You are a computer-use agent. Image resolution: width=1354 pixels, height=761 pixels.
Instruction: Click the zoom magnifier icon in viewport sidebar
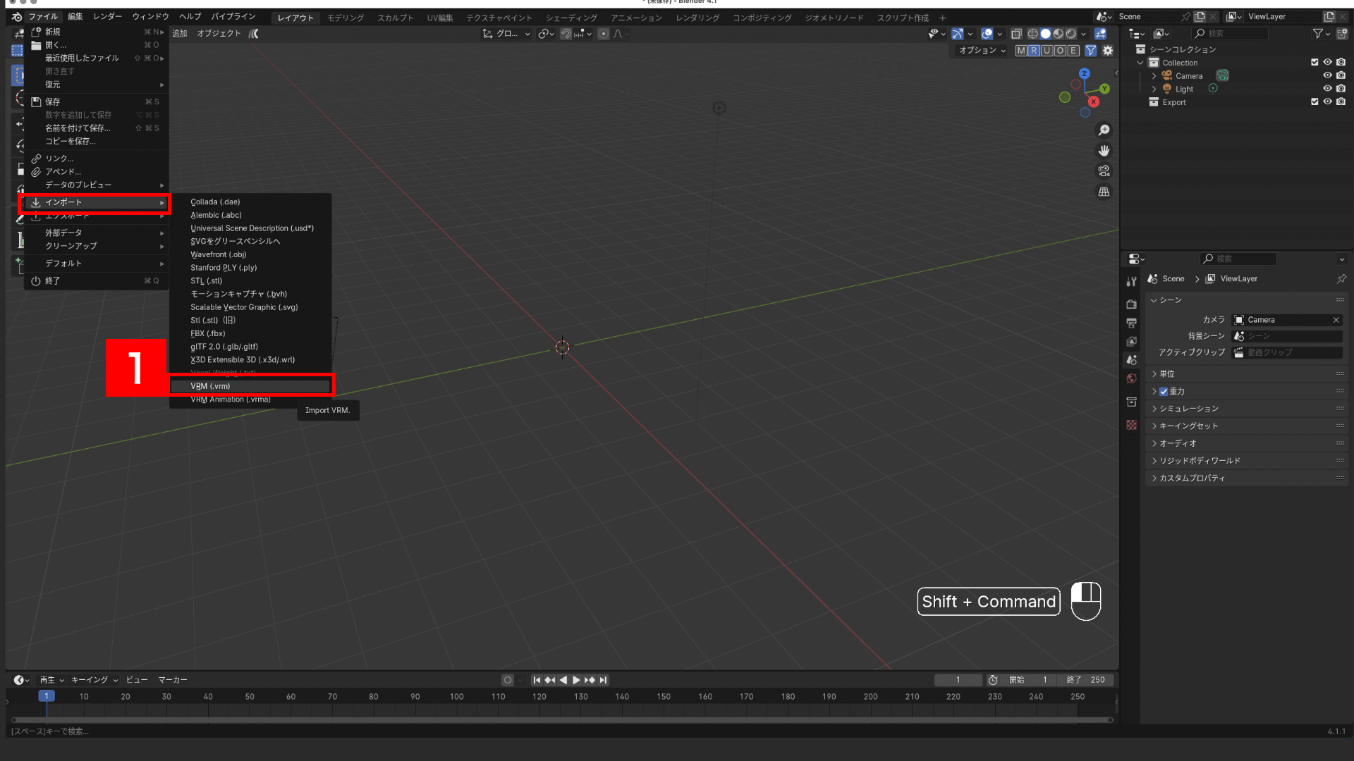1104,130
